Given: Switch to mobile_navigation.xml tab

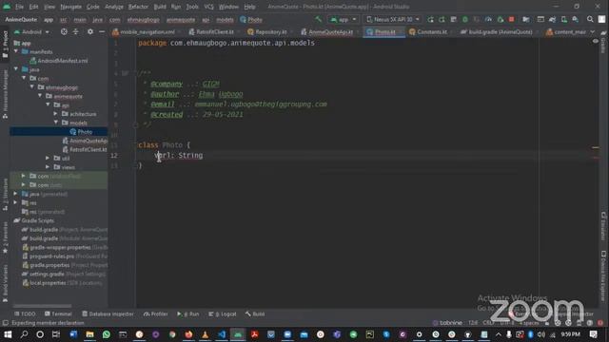Looking at the screenshot, I should click(147, 31).
